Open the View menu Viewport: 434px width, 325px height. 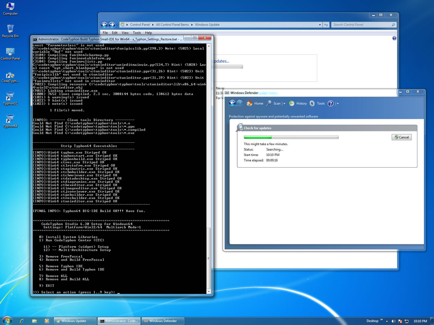pyautogui.click(x=125, y=33)
